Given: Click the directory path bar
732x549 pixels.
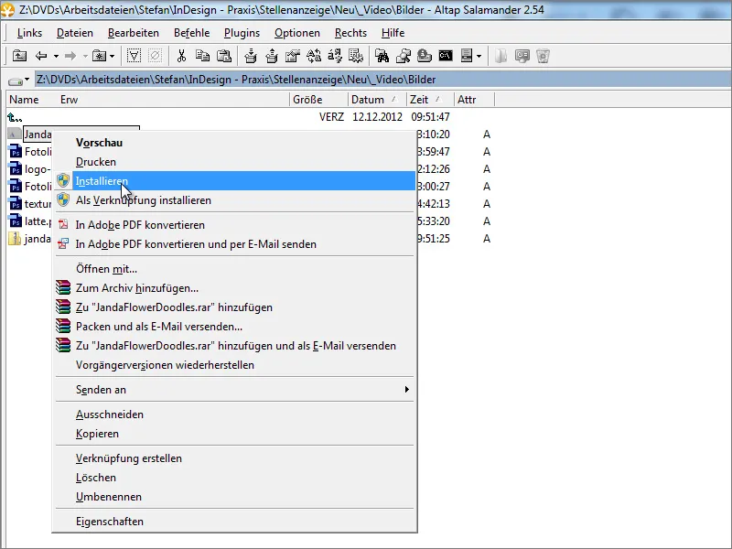Looking at the screenshot, I should pos(382,80).
